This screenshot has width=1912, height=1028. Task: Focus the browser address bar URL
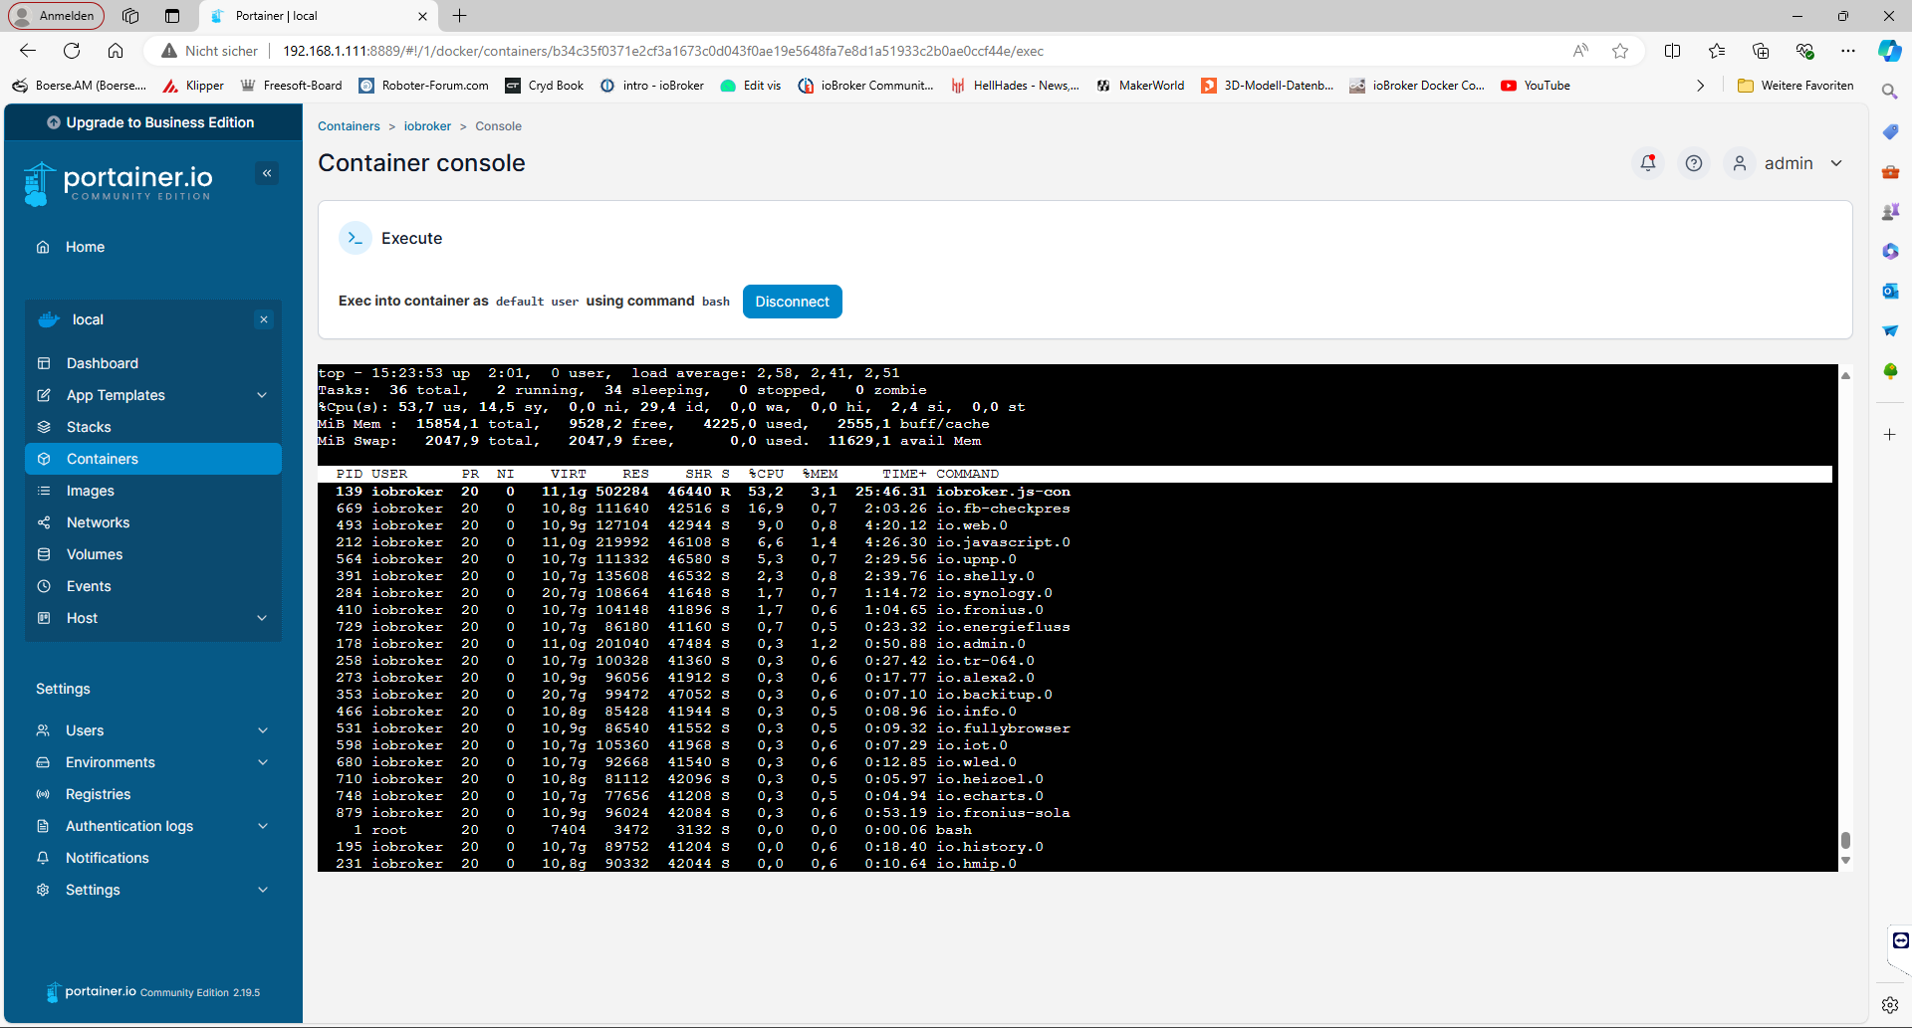(x=663, y=51)
